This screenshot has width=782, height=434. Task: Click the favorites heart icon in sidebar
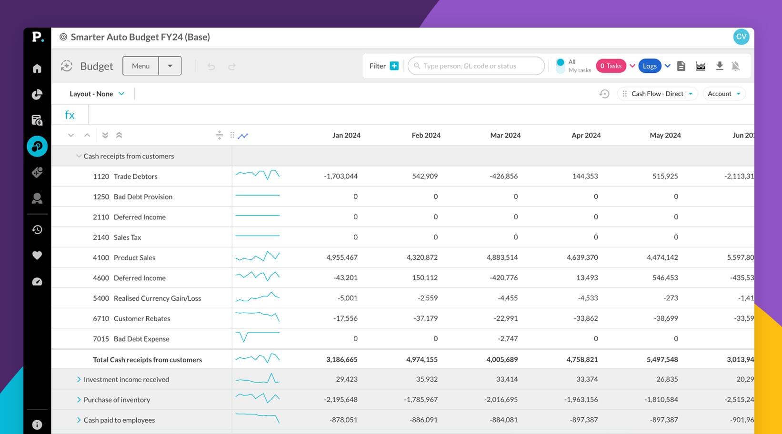tap(37, 255)
